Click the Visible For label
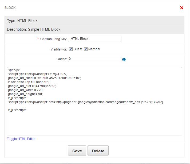 click(x=59, y=49)
